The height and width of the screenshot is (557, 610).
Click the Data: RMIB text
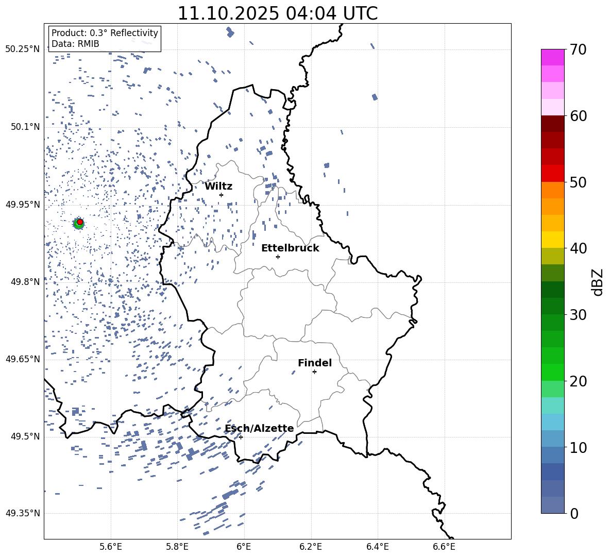coord(75,44)
